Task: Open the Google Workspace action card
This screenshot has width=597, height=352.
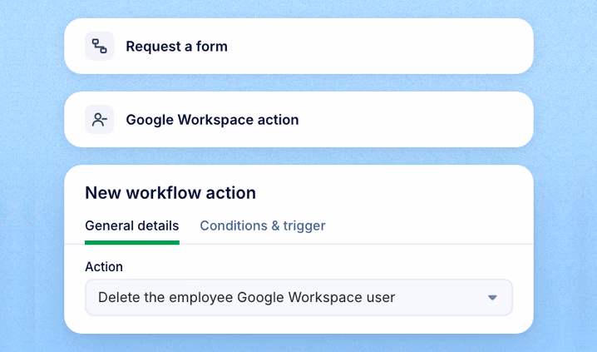Action: click(x=298, y=120)
